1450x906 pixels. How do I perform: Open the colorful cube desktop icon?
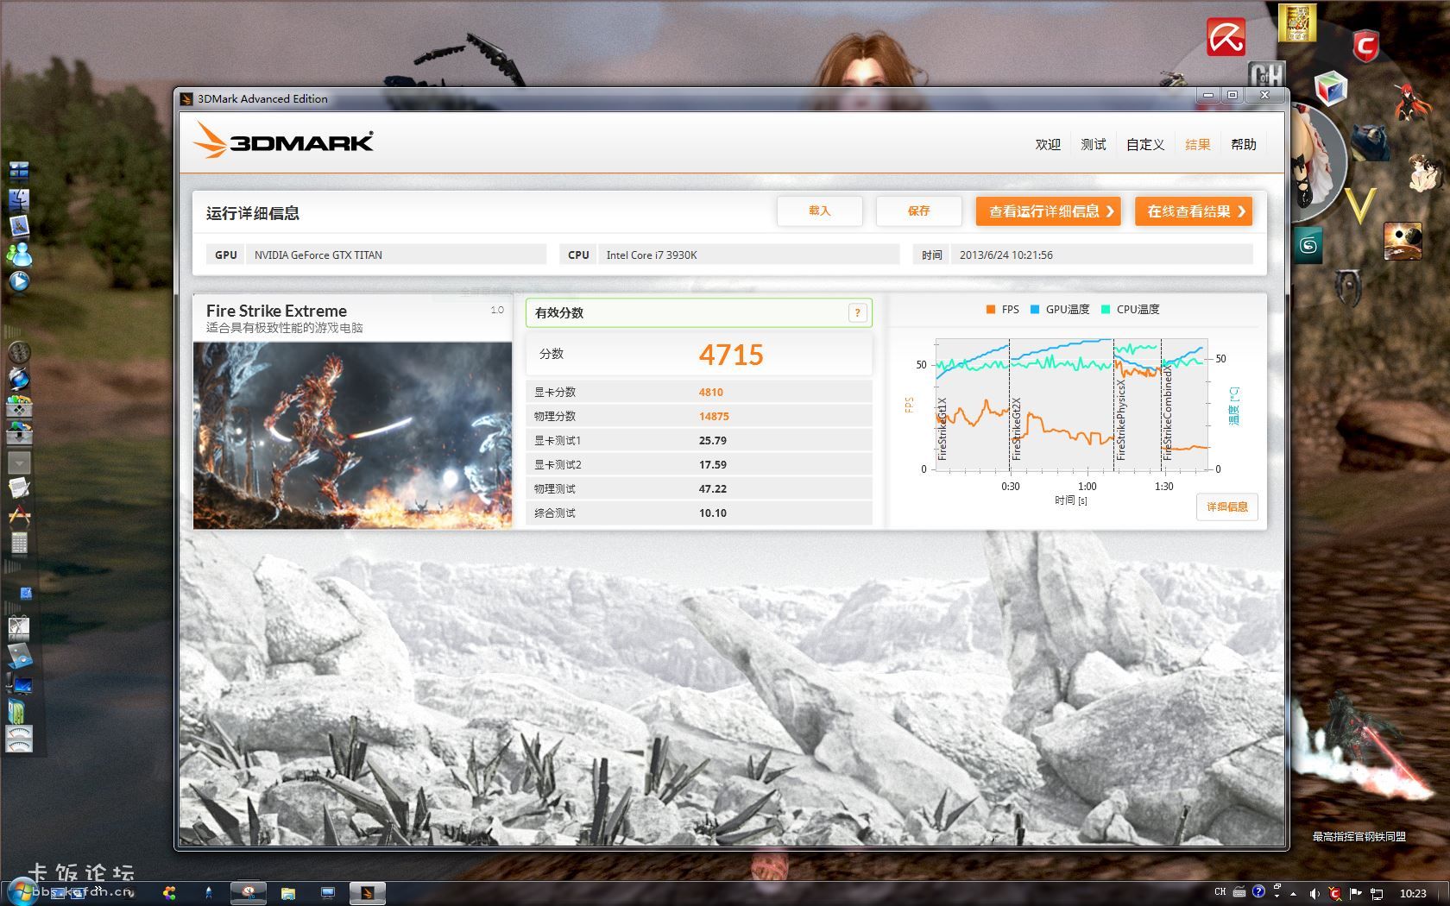click(1330, 88)
